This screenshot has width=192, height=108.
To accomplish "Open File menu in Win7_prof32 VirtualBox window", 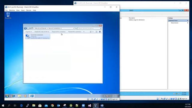I will [x=6, y=10].
